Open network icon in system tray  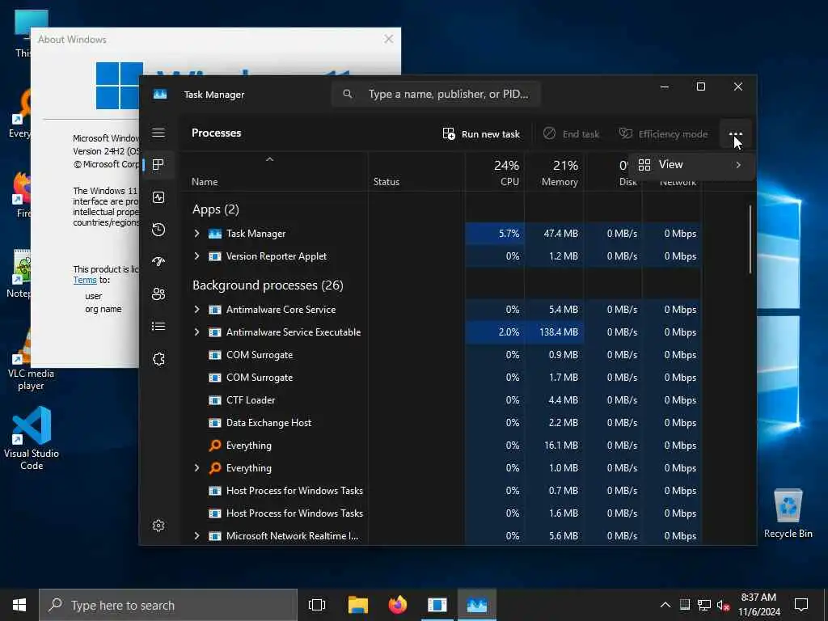pyautogui.click(x=704, y=605)
